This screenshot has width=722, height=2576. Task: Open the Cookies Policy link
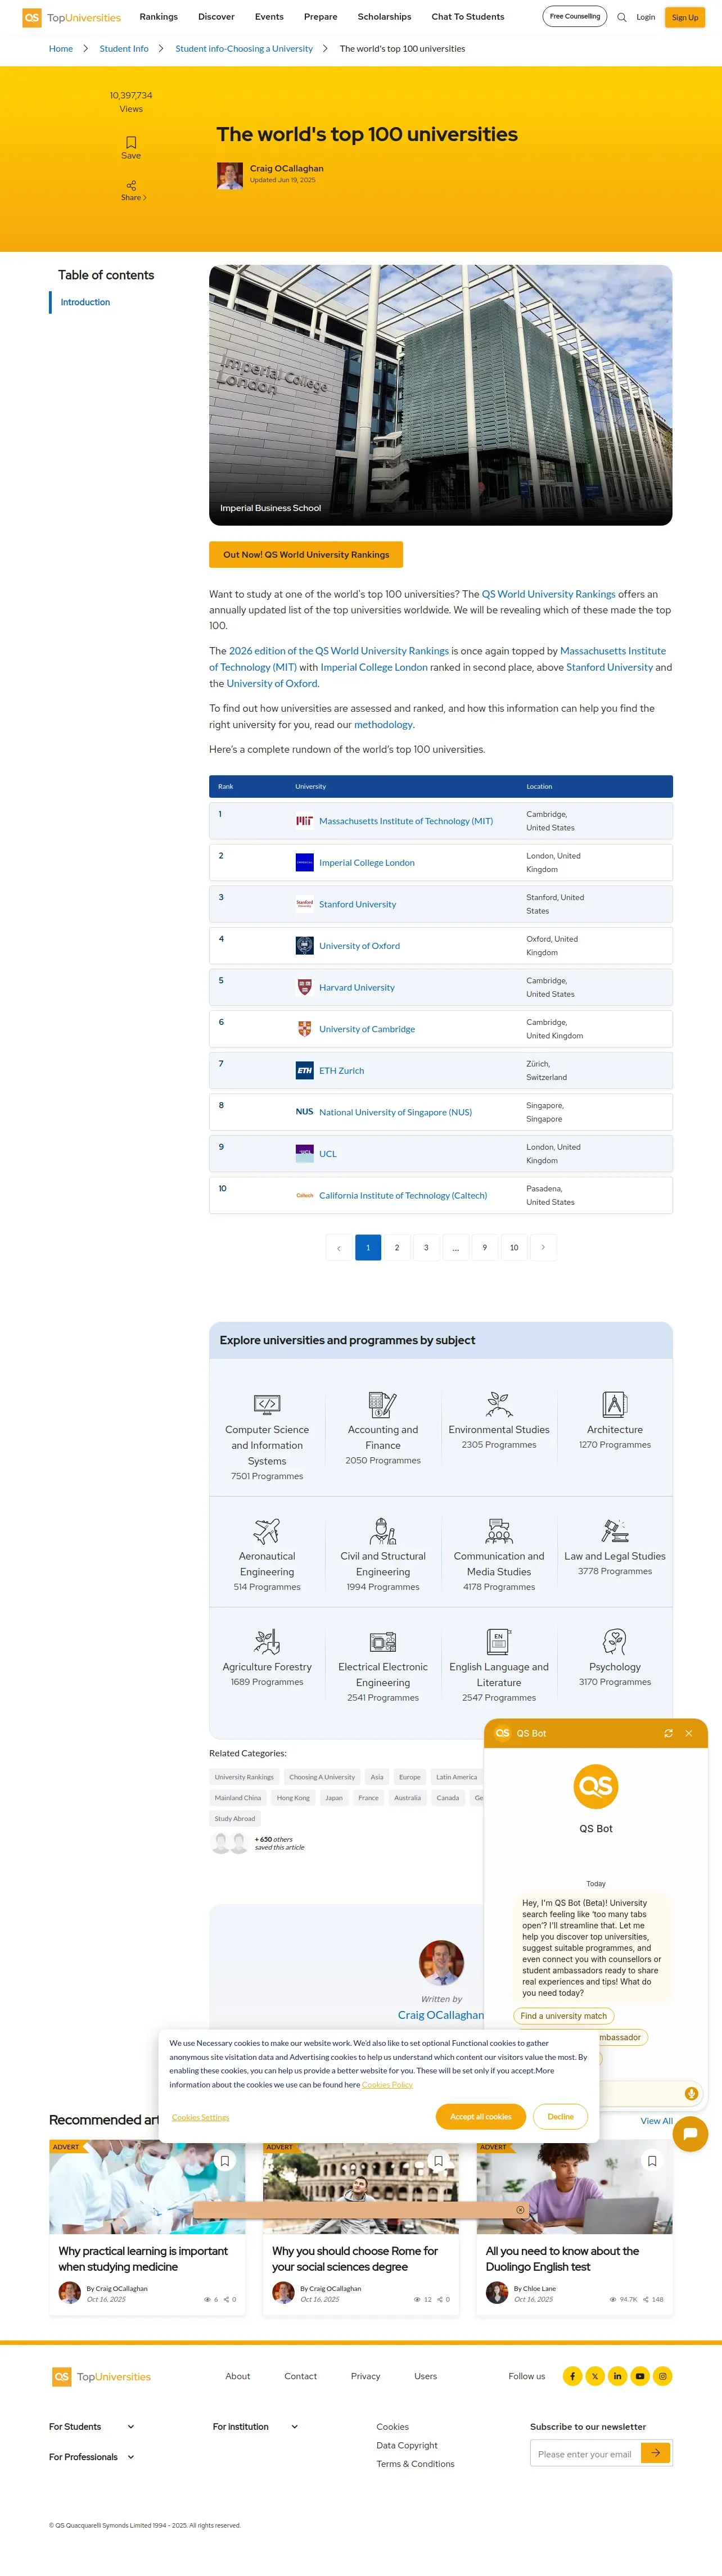(387, 2085)
